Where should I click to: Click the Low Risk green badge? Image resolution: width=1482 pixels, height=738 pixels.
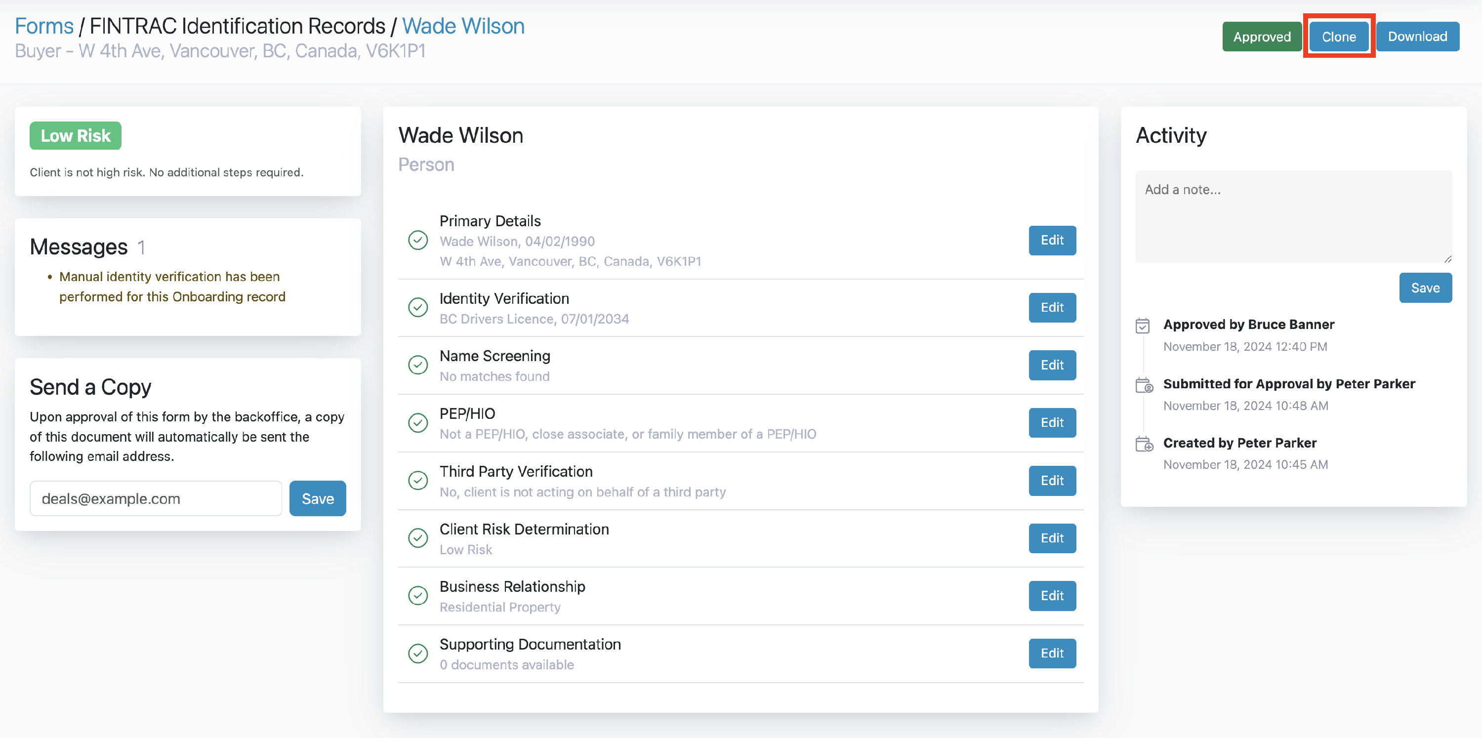(76, 136)
